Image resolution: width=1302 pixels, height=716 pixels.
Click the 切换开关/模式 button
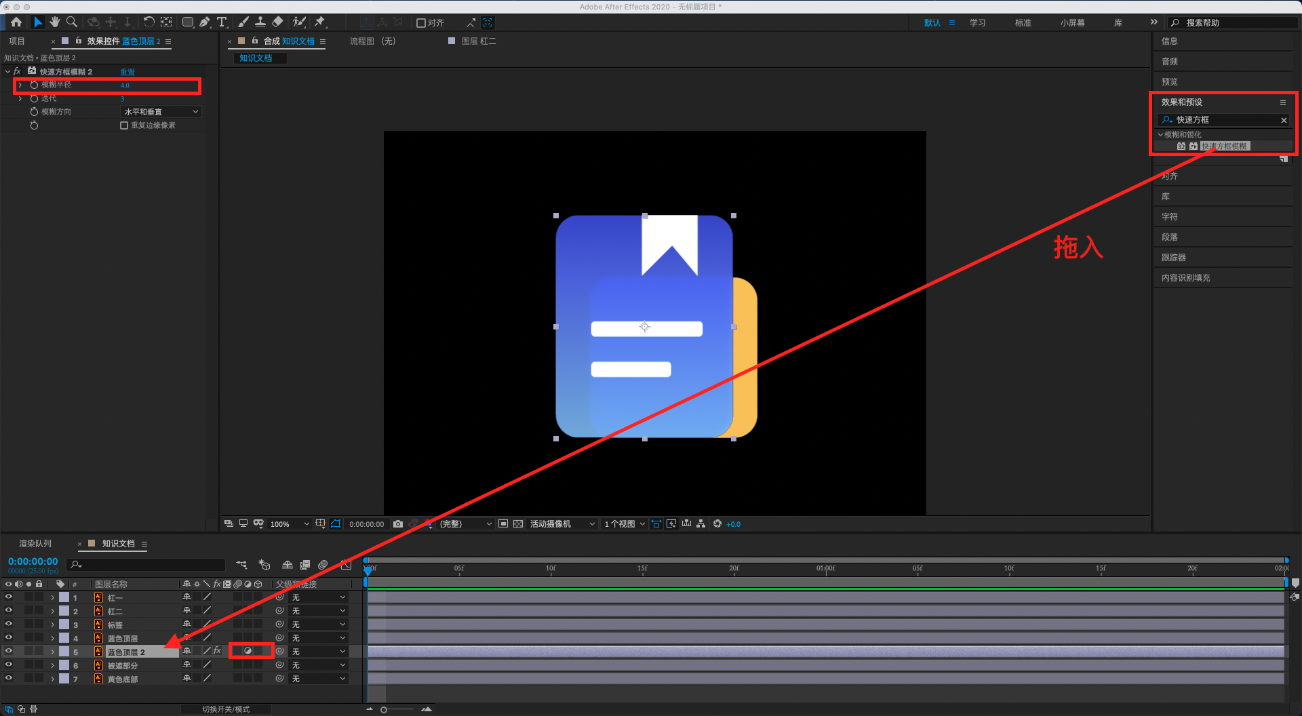[x=226, y=709]
